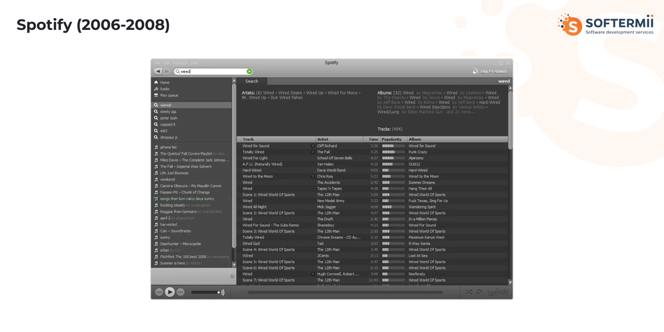The image size is (664, 332).
Task: Adjust the volume slider
Action: click(x=205, y=292)
